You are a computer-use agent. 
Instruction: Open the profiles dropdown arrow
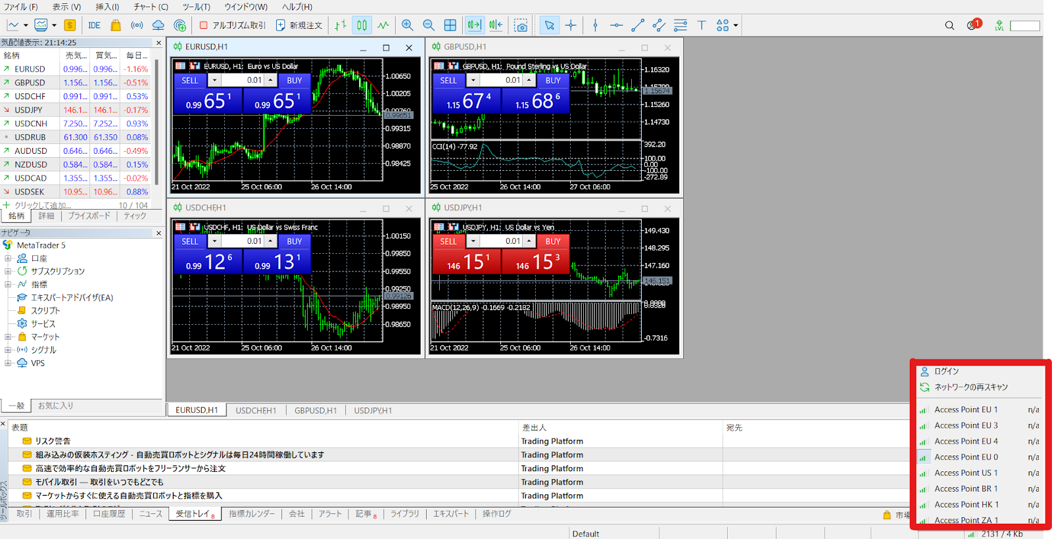point(54,26)
